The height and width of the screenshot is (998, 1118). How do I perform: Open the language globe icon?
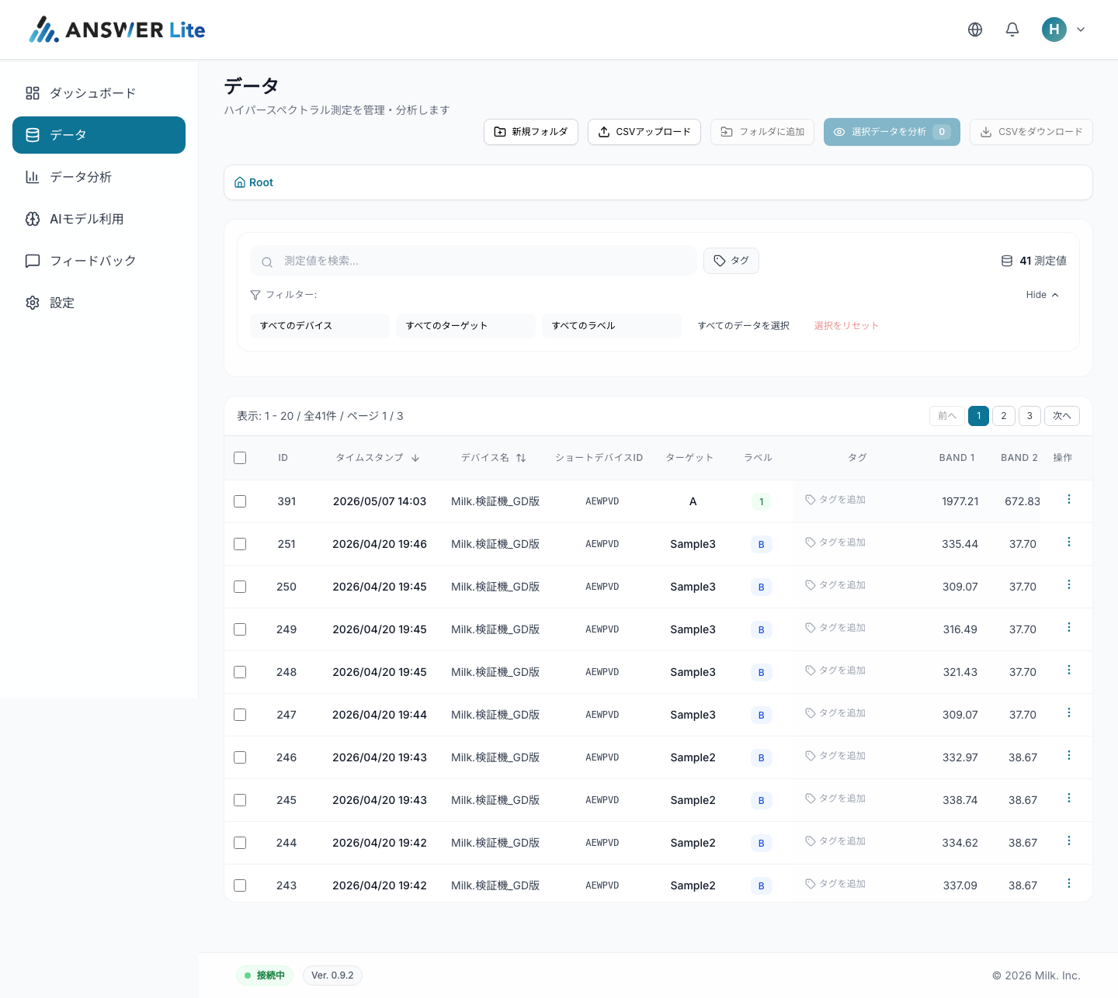click(975, 29)
